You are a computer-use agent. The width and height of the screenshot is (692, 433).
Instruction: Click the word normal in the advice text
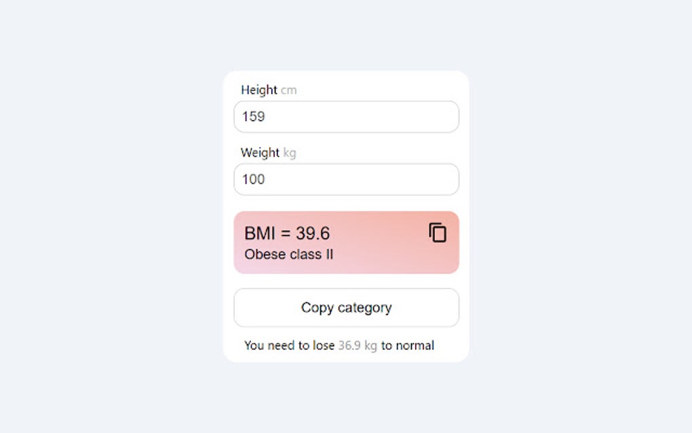coord(416,345)
